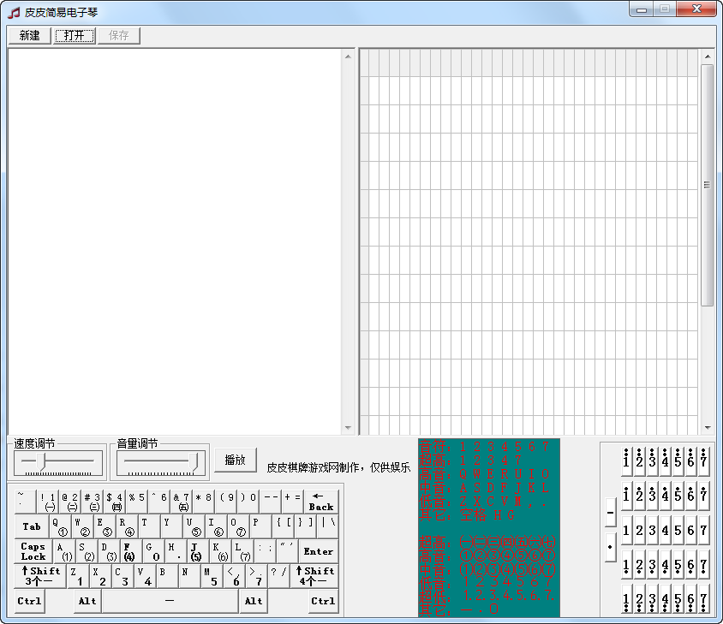Select bottom-row note 7 with dots below
The height and width of the screenshot is (624, 723).
(x=703, y=598)
